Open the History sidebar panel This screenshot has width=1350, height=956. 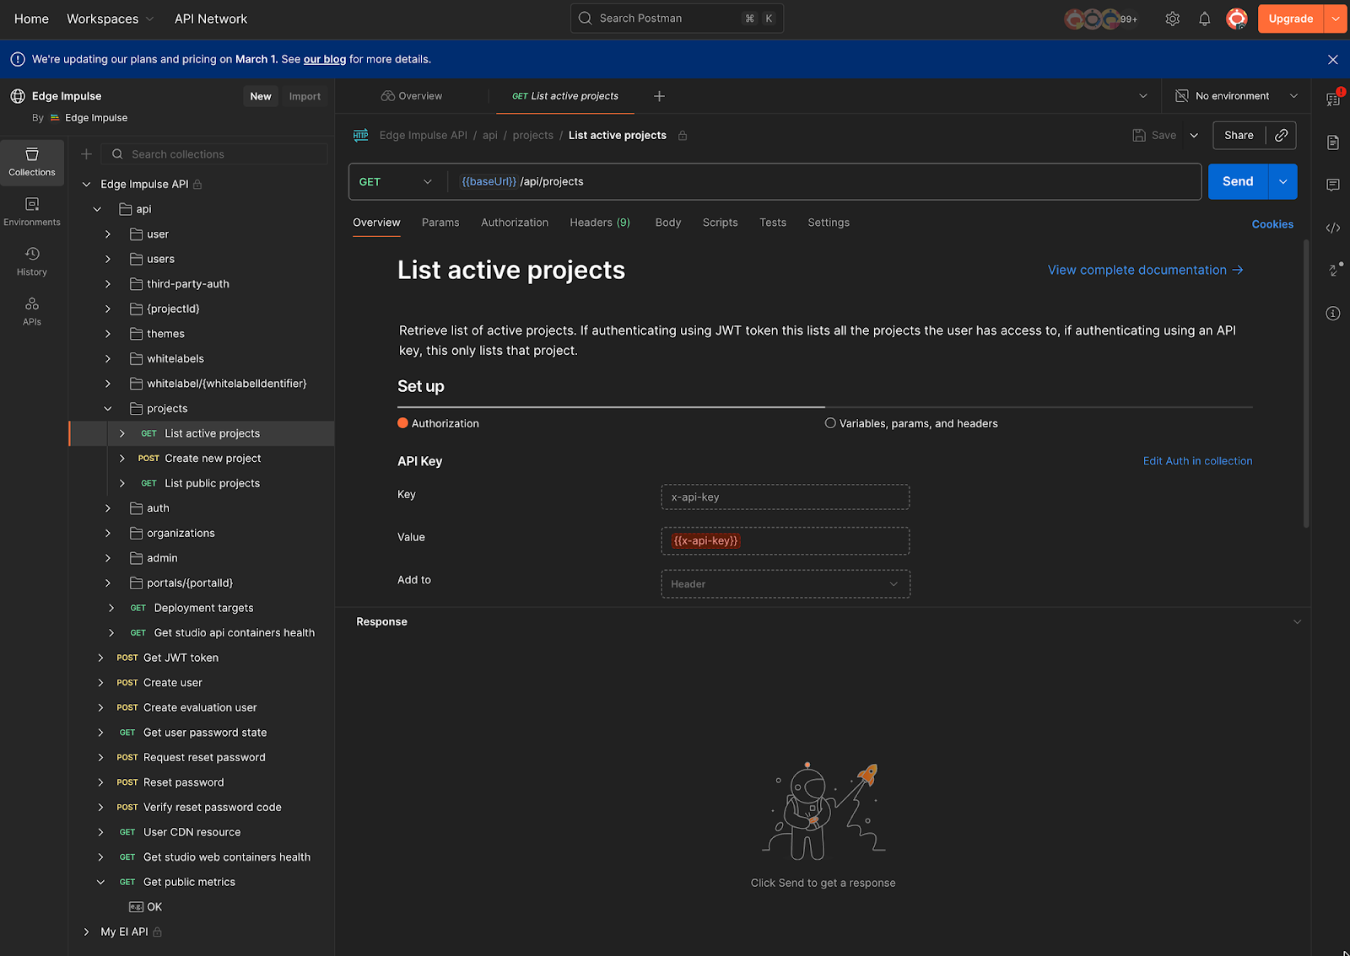point(32,261)
